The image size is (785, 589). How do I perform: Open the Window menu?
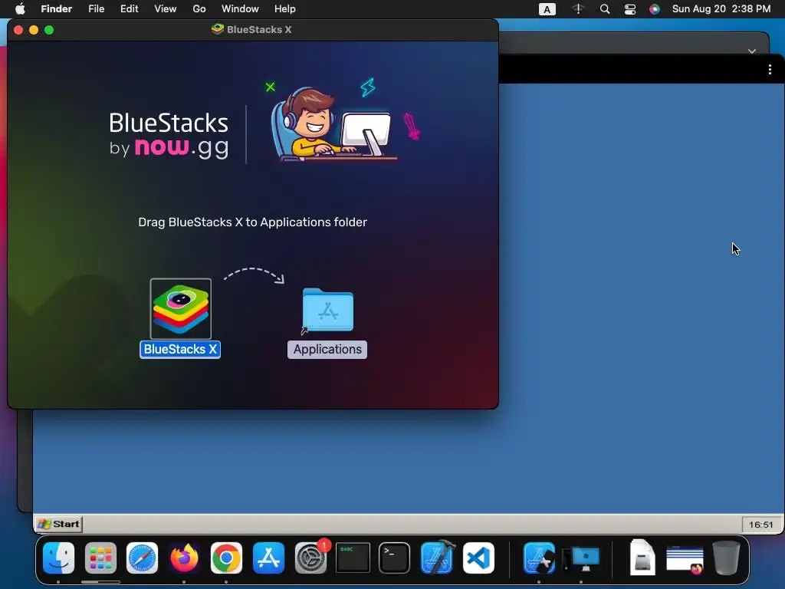pos(240,9)
